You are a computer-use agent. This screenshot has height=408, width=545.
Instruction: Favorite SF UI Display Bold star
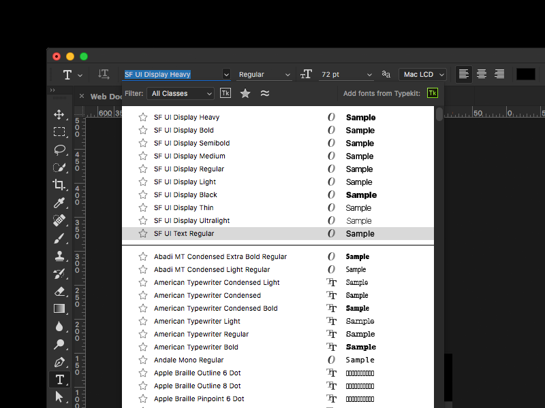143,130
